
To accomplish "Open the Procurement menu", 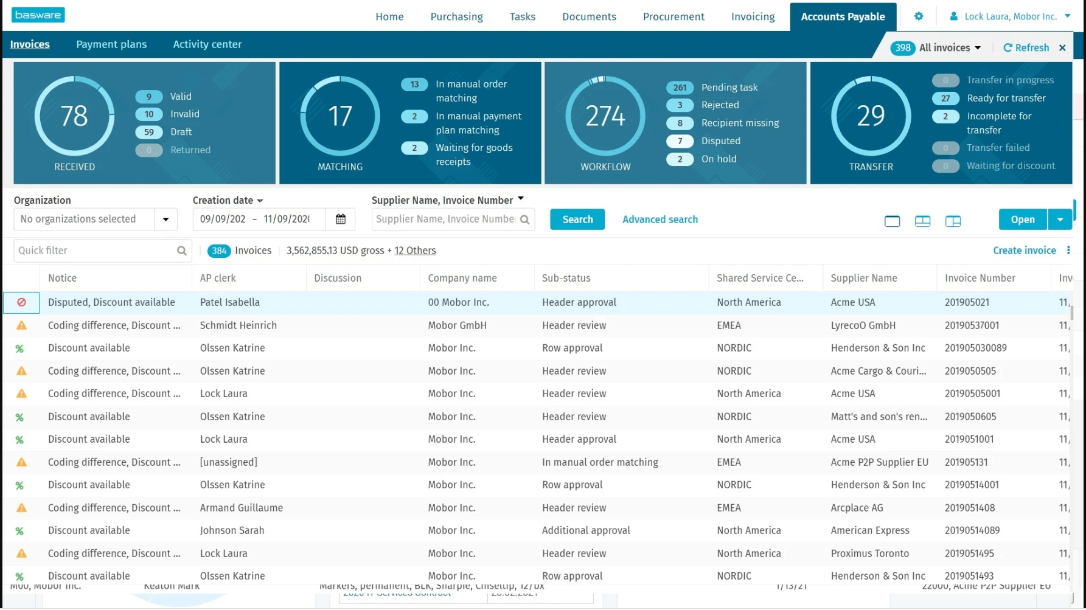I will [x=674, y=16].
